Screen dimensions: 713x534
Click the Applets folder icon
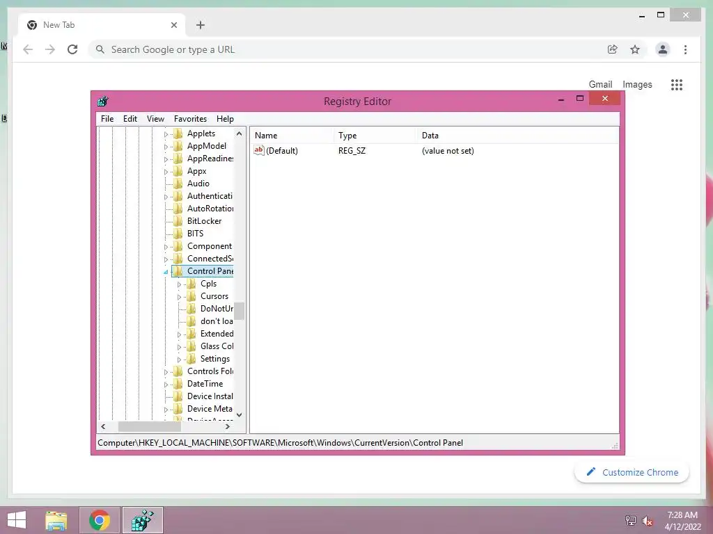coord(178,133)
